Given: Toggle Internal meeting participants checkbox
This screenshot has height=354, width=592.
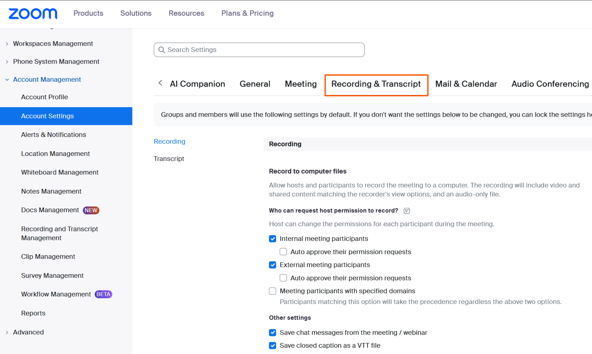Looking at the screenshot, I should coord(272,239).
